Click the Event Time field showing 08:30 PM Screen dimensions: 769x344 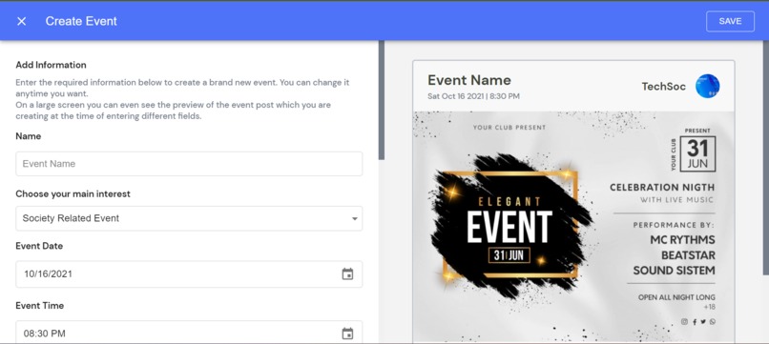(x=189, y=333)
